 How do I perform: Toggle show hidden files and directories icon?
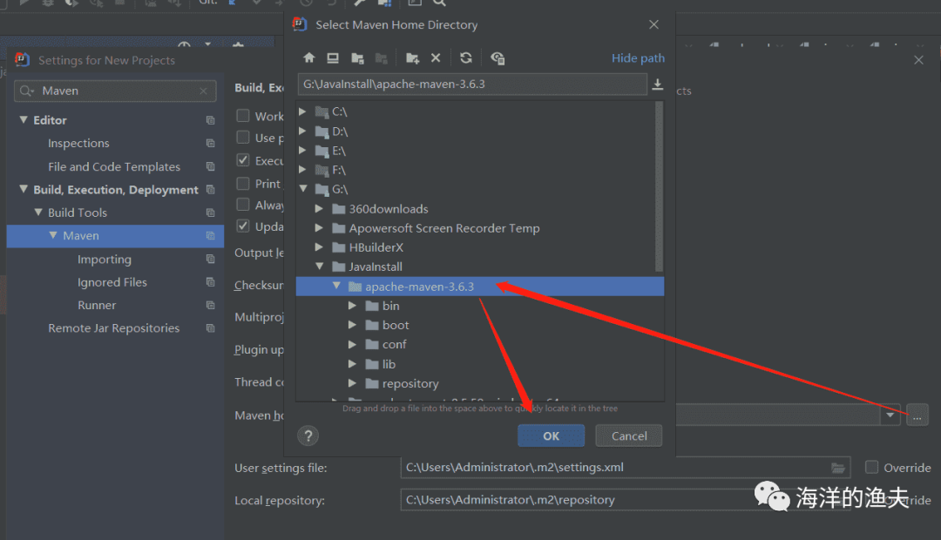pyautogui.click(x=498, y=57)
